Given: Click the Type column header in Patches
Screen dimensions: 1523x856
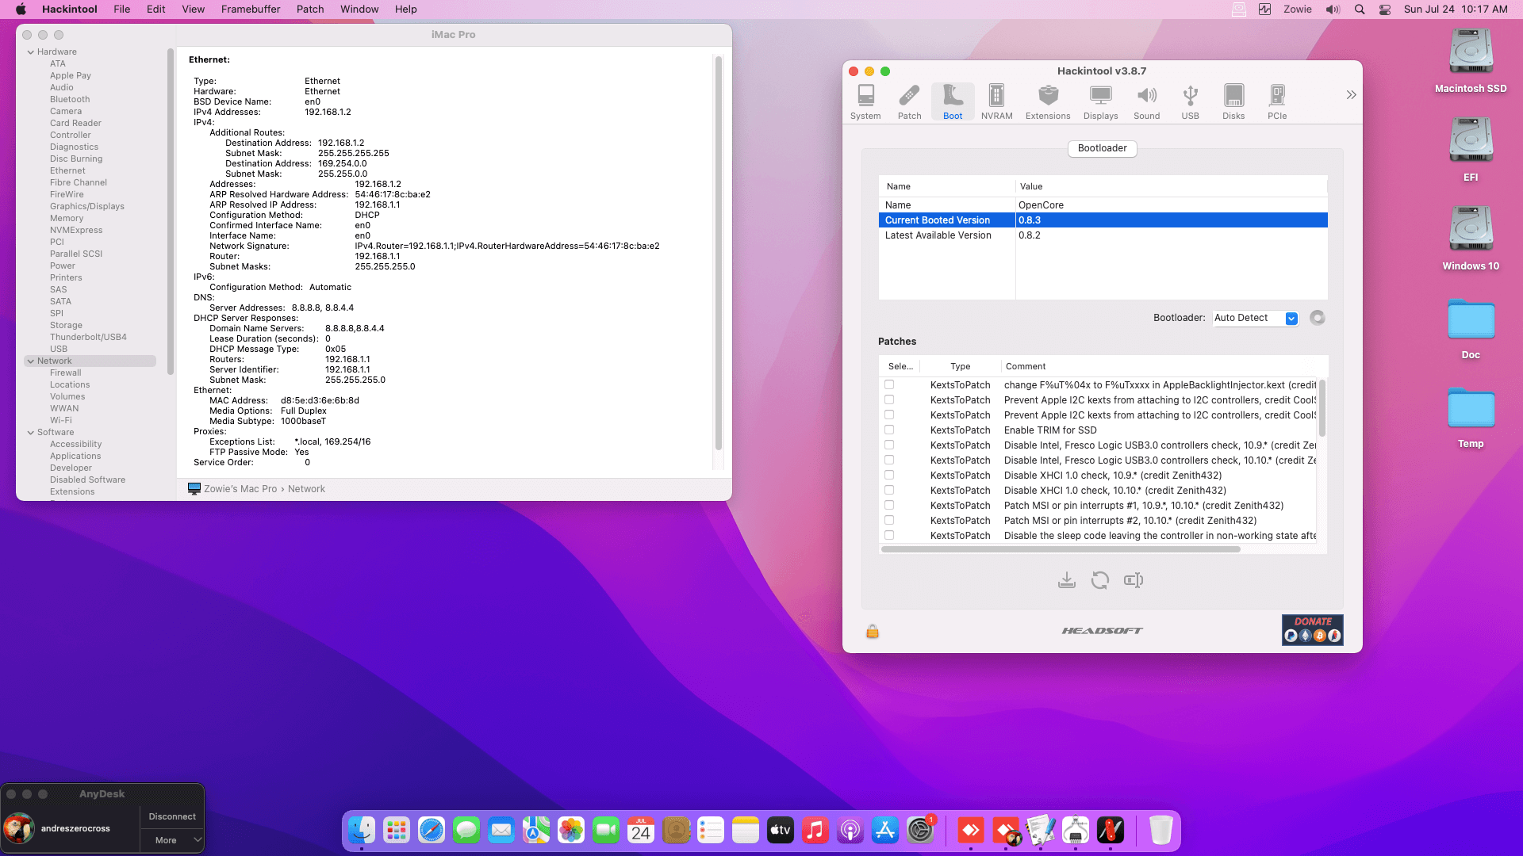Looking at the screenshot, I should pyautogui.click(x=961, y=366).
